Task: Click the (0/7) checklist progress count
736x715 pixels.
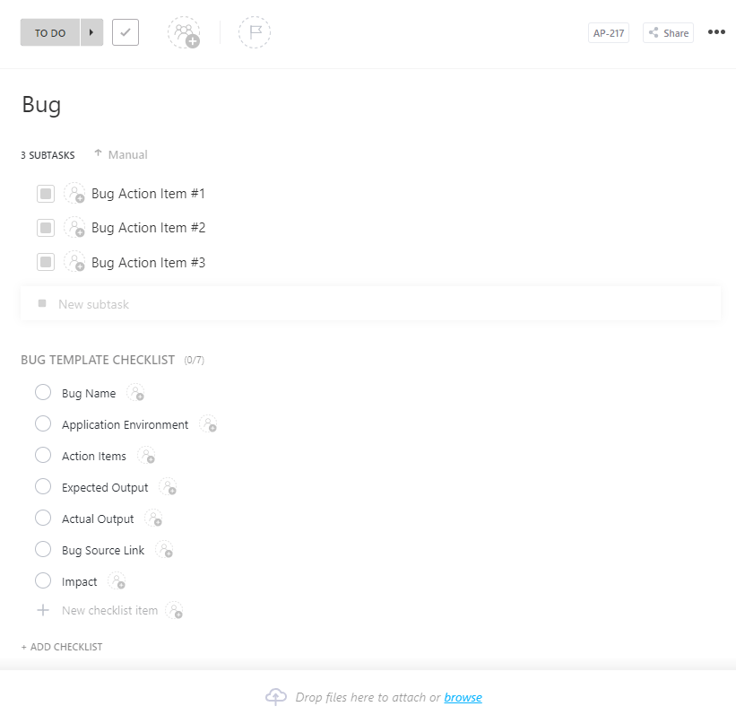Action: pyautogui.click(x=194, y=361)
